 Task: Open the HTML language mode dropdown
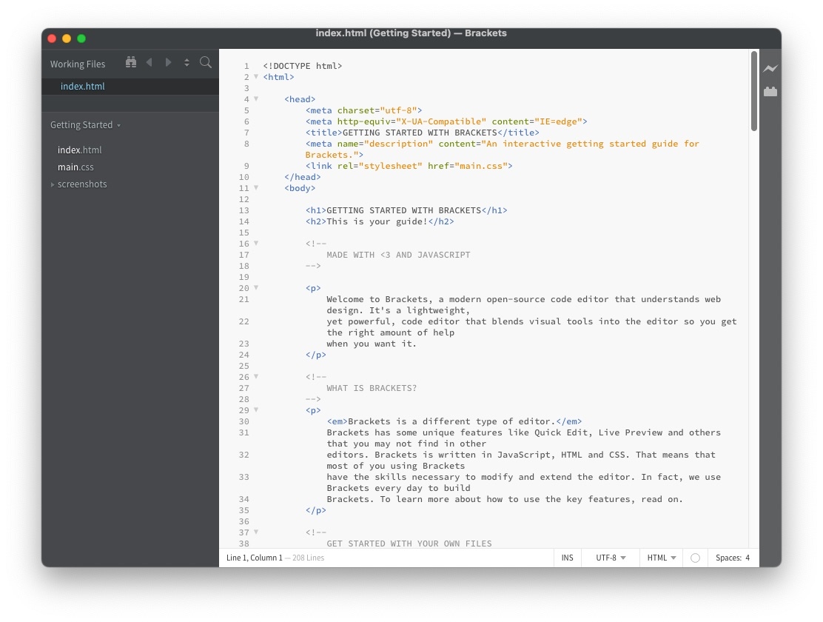coord(662,558)
